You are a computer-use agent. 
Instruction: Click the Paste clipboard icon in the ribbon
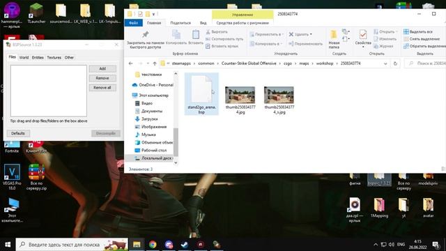(x=196, y=37)
